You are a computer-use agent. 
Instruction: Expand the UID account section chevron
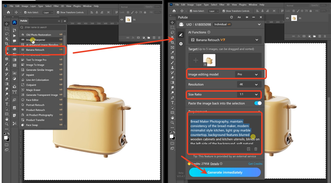coord(259,25)
